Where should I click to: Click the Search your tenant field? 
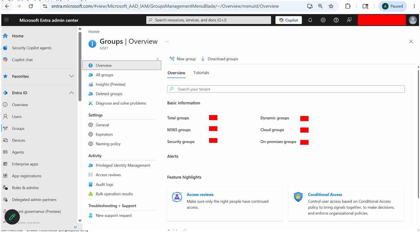point(286,89)
